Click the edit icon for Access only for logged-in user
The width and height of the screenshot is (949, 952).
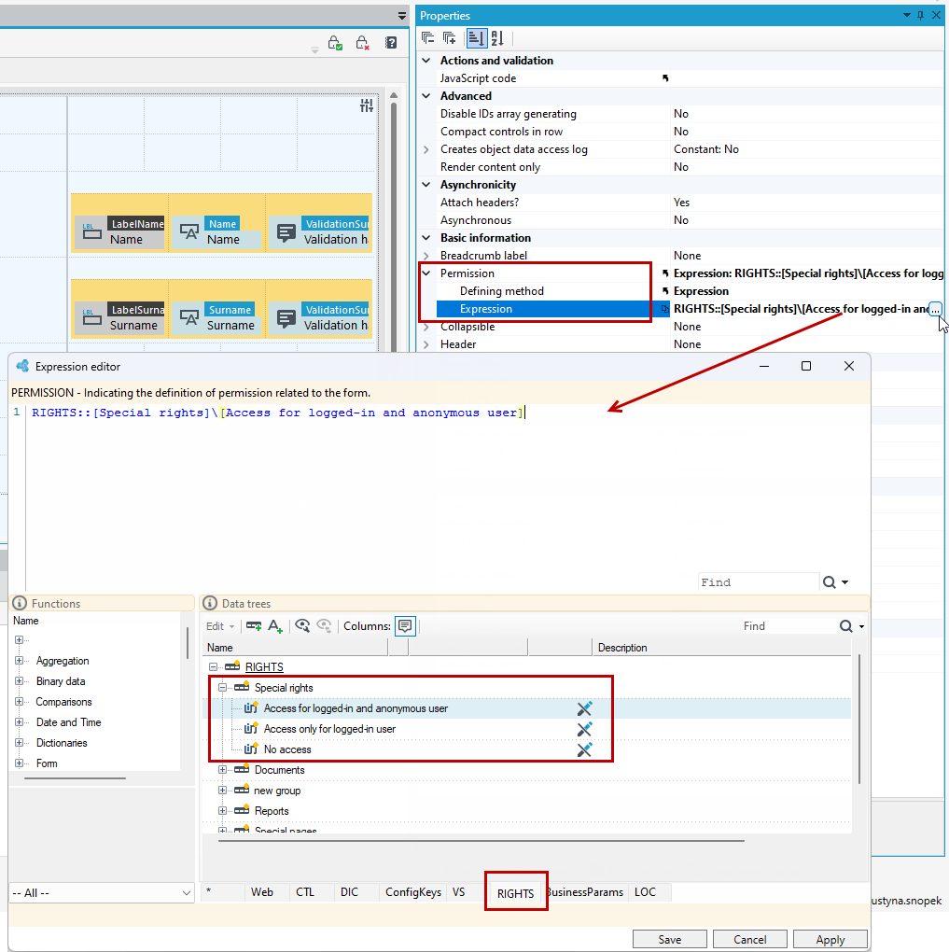(x=585, y=729)
